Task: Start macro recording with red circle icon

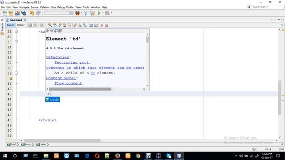Action: (102, 25)
